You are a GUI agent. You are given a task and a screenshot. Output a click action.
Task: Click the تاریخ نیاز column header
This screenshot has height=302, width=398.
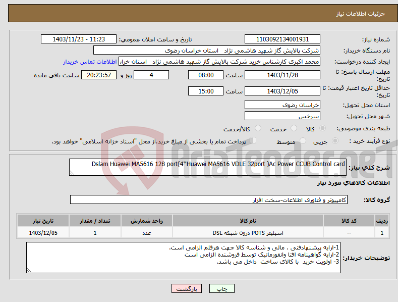(x=43, y=221)
